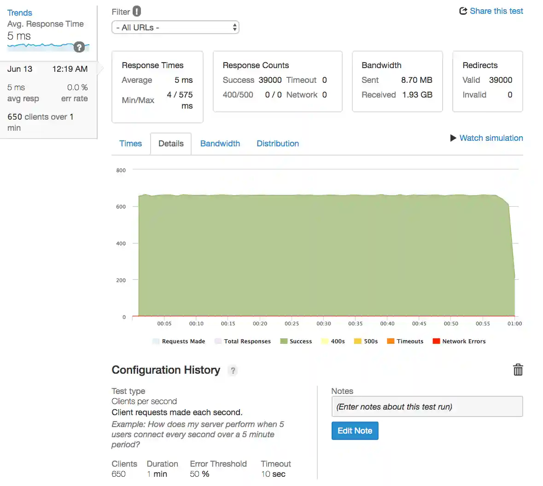Click the 400s legend color swatch
Image resolution: width=543 pixels, height=486 pixels.
tap(325, 341)
